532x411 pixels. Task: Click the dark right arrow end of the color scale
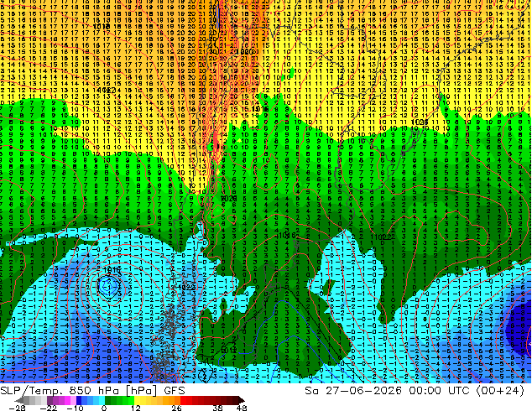(242, 400)
